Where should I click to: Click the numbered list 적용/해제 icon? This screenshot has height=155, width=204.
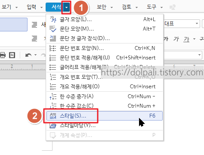pos(53,58)
